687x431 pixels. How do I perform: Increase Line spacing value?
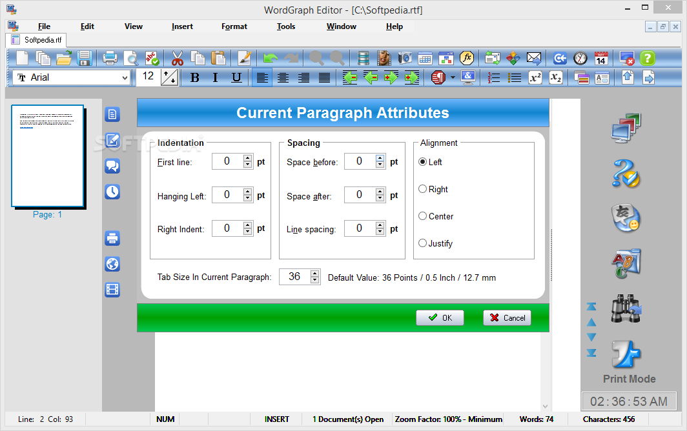(380, 225)
